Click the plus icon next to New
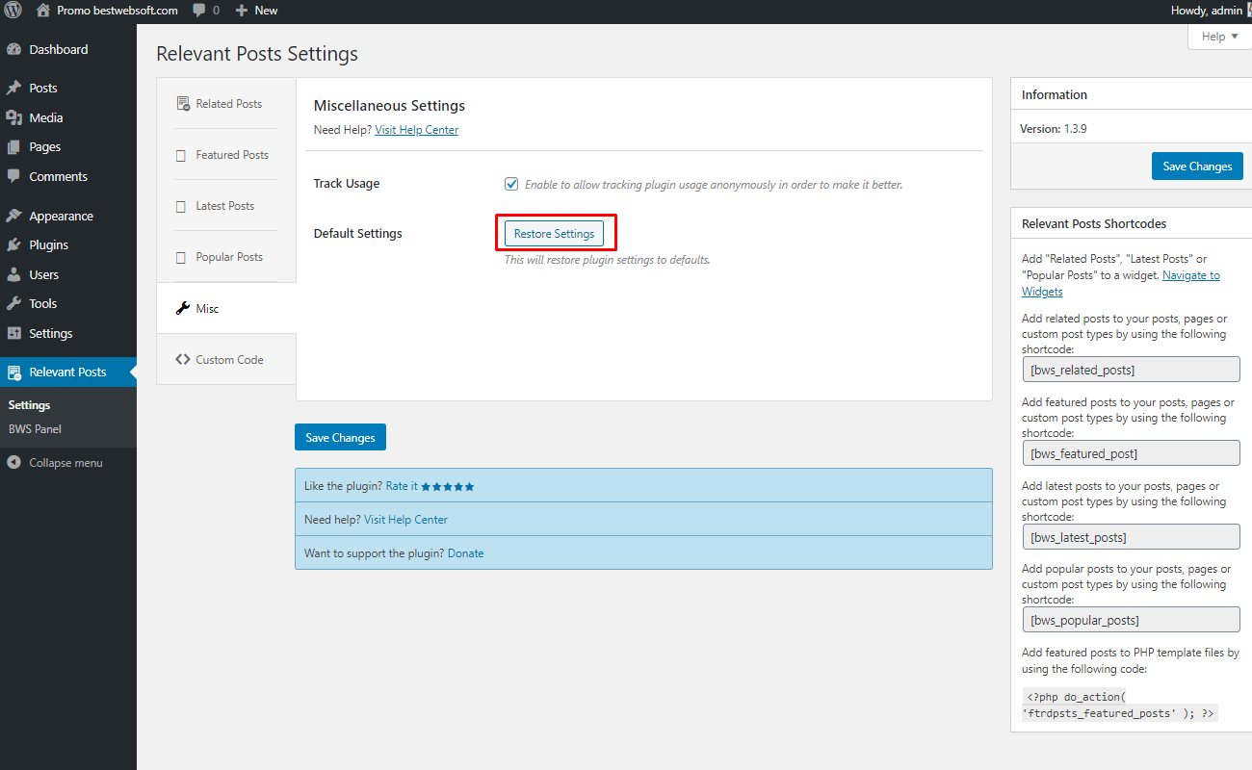1252x770 pixels. [x=242, y=10]
